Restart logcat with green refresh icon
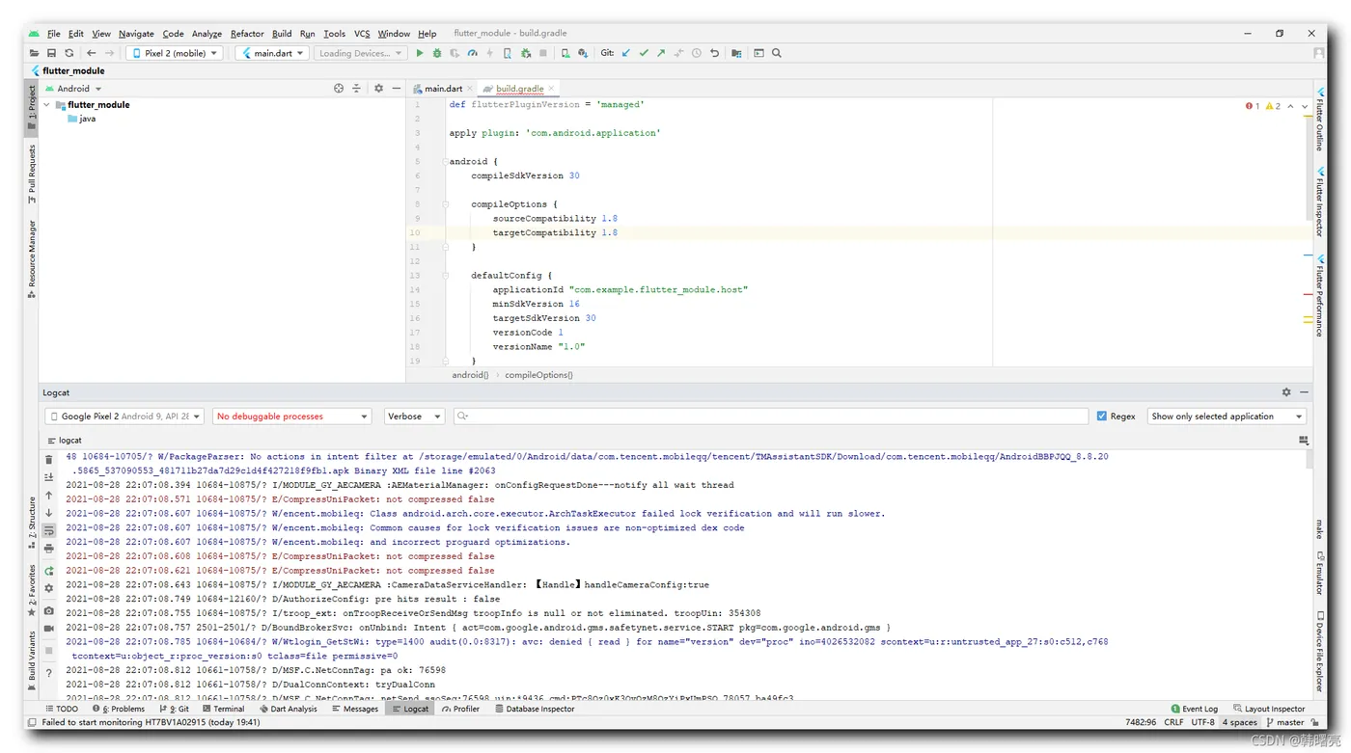 pos(49,571)
